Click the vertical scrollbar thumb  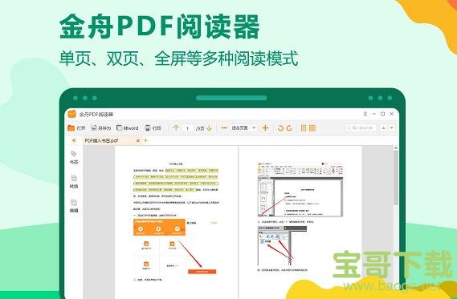click(x=395, y=178)
